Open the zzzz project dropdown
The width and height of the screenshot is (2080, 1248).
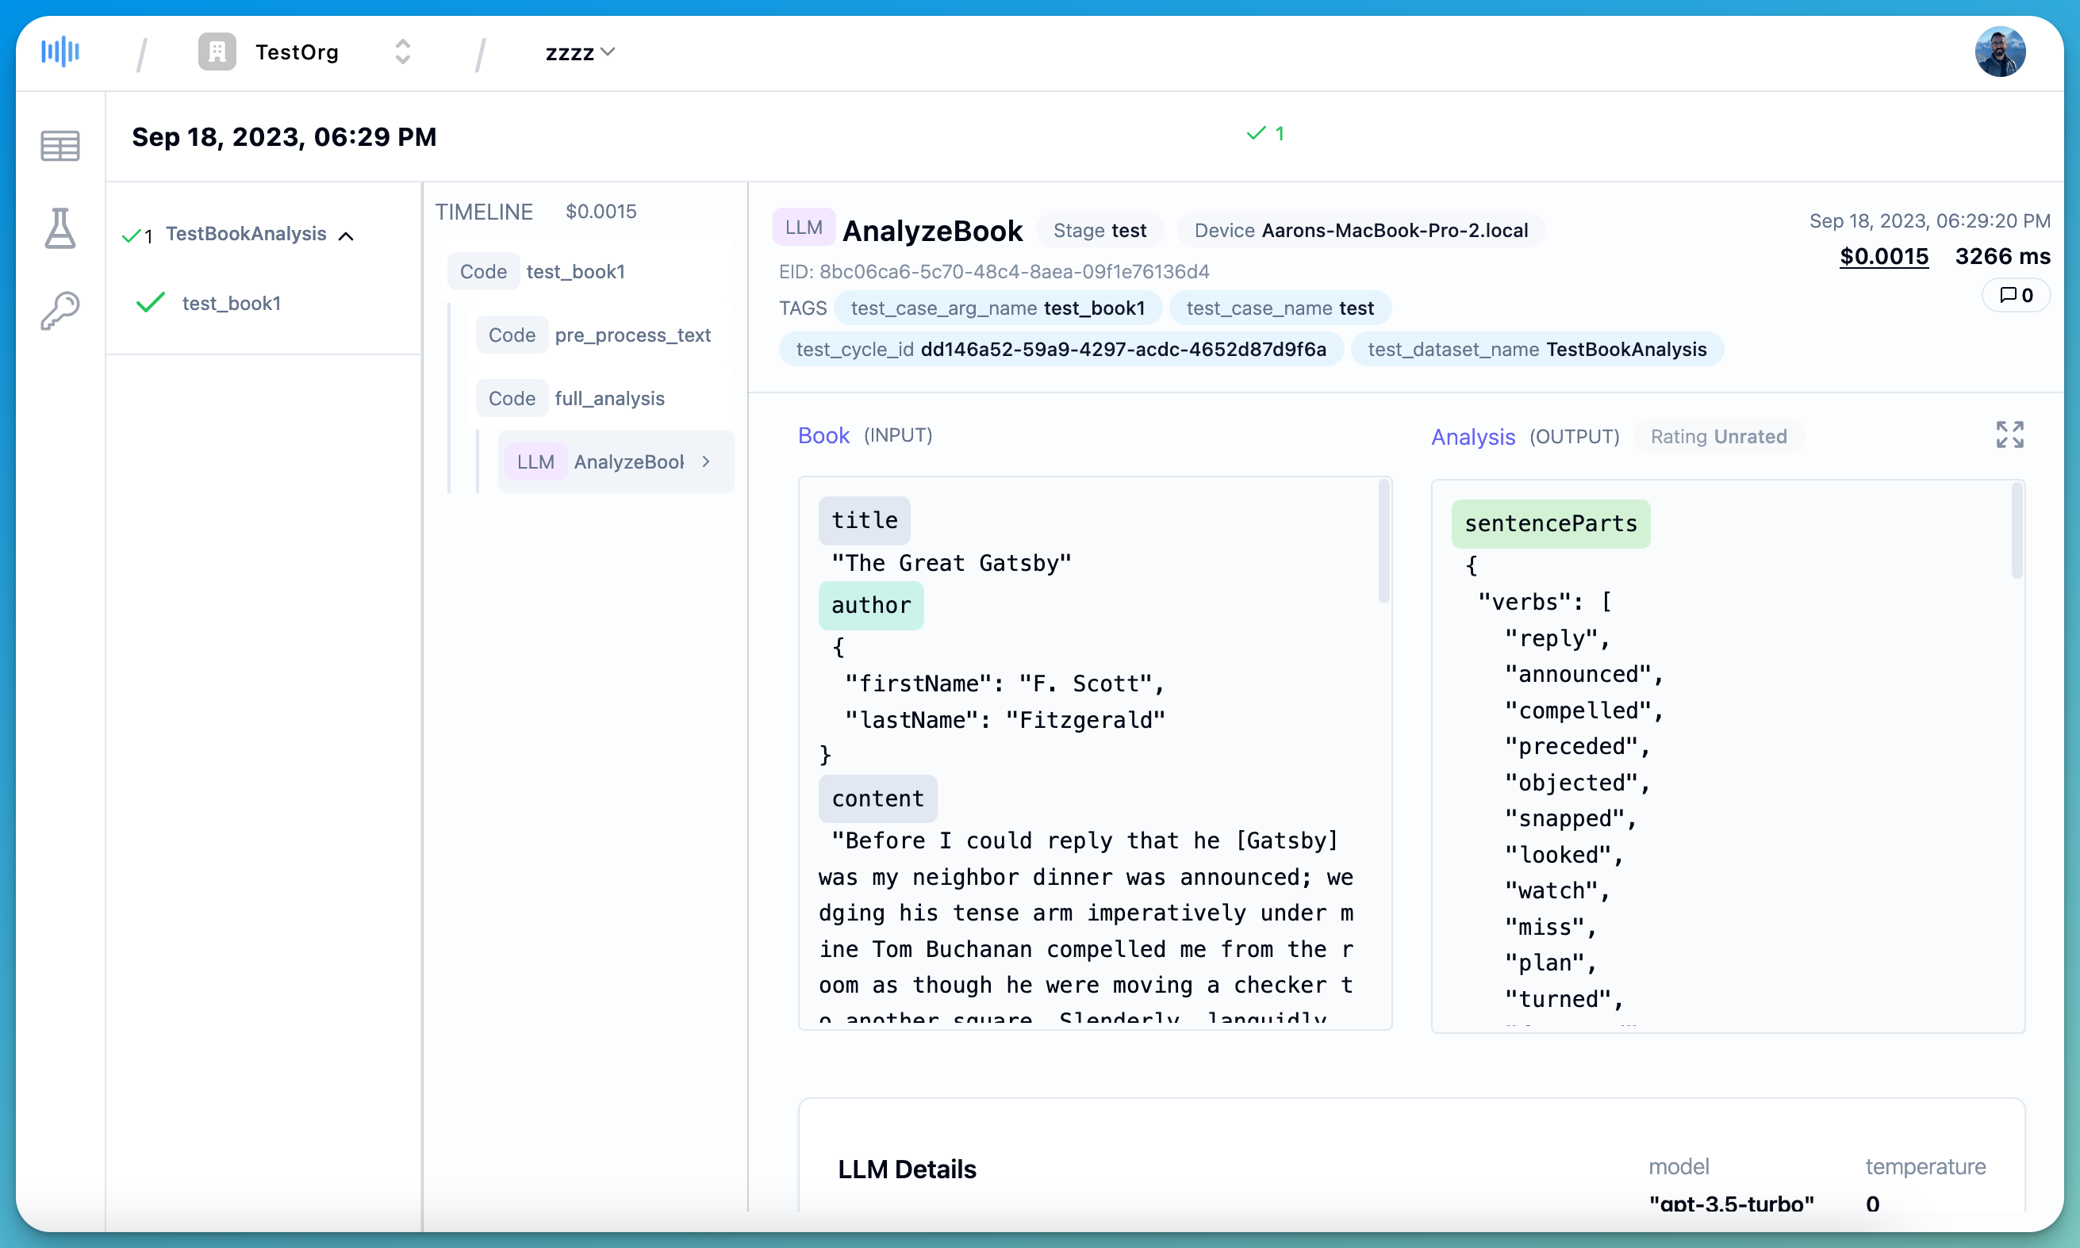[x=580, y=52]
